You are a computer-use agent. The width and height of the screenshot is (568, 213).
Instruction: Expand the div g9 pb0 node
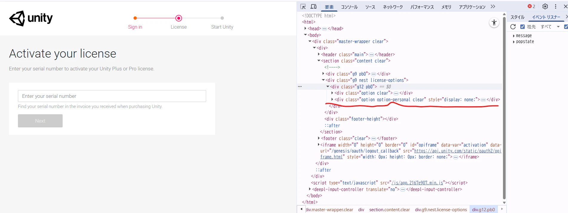pyautogui.click(x=323, y=74)
